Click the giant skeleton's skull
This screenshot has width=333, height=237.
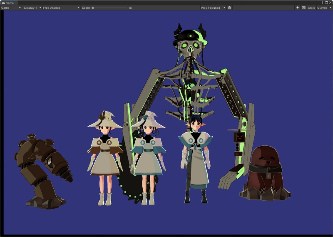[190, 47]
